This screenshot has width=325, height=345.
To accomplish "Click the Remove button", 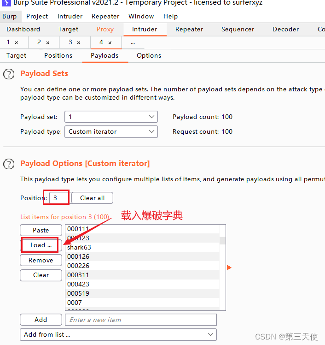I will [41, 260].
